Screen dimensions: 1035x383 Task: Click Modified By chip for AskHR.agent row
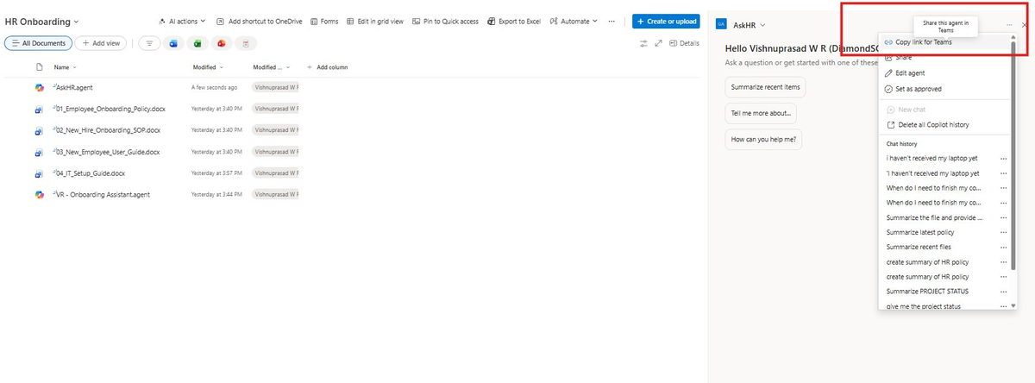(275, 88)
